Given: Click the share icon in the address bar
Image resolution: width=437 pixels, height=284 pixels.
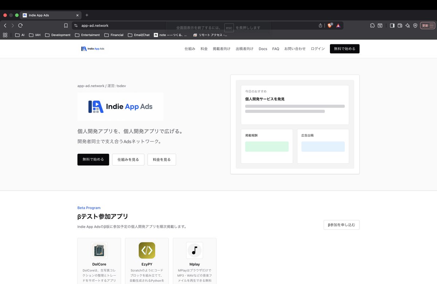Looking at the screenshot, I should tap(320, 25).
